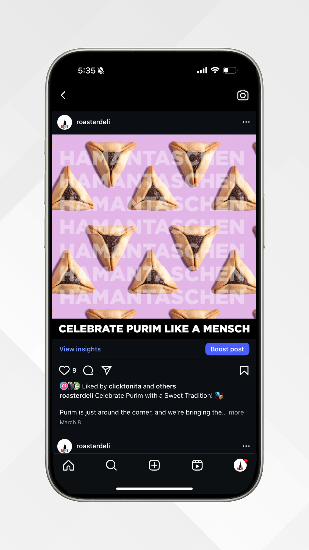The width and height of the screenshot is (309, 550).
Task: Share the post with the paper plane icon
Action: (x=106, y=370)
